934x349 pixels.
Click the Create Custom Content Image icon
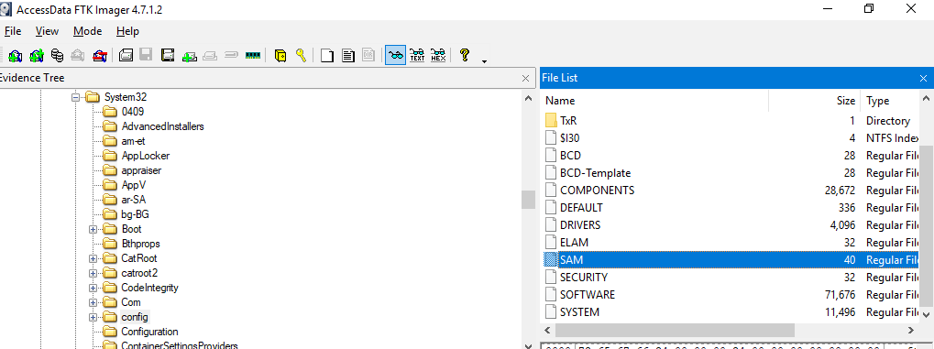coord(210,55)
